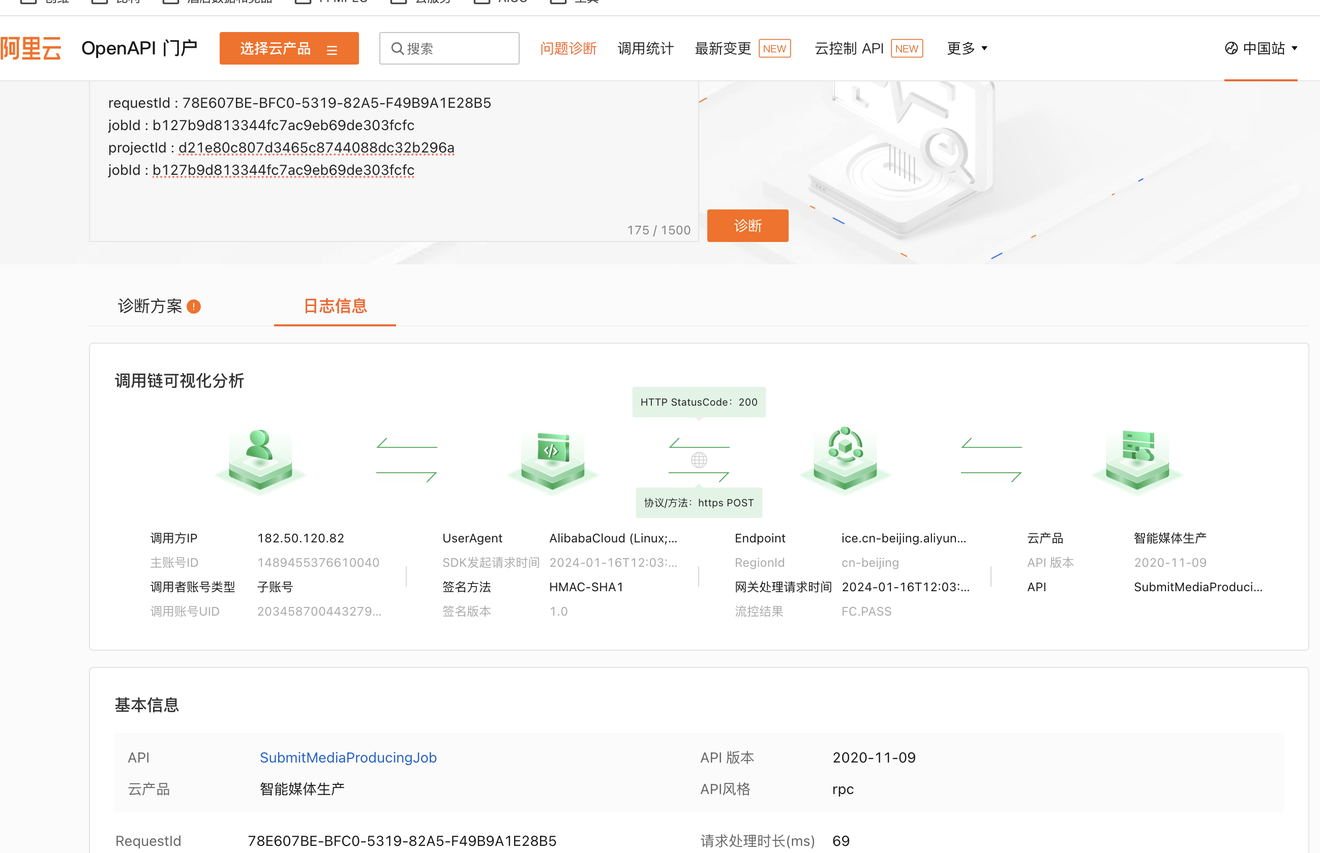Click the globe icon beside 中国站
Viewport: 1320px width, 853px height.
click(x=1231, y=49)
